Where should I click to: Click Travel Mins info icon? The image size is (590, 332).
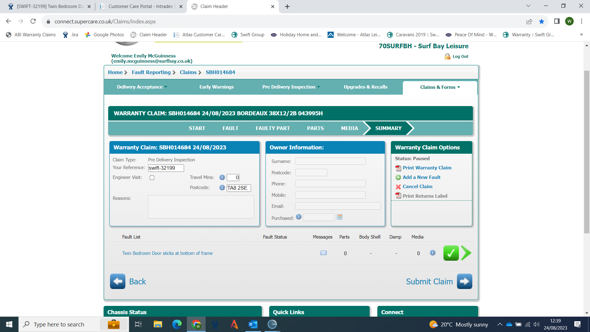tap(222, 177)
